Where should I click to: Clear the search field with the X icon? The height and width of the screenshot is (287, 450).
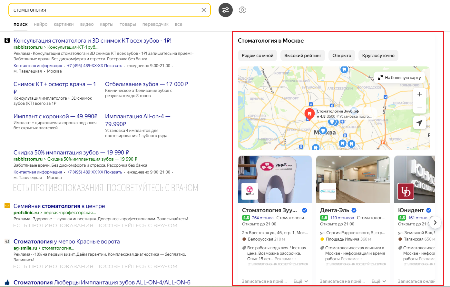[204, 10]
